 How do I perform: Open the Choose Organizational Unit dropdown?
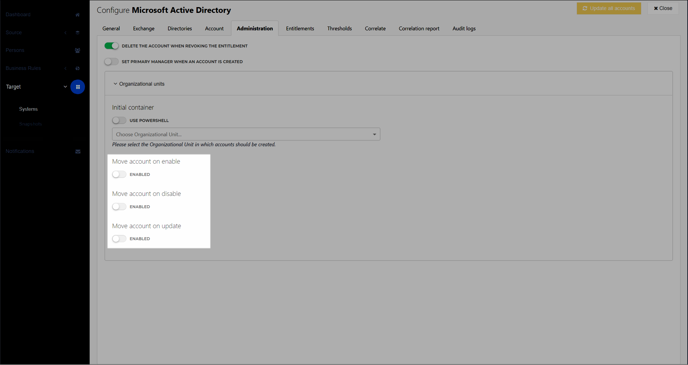click(x=246, y=134)
